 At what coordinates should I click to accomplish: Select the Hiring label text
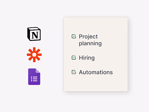[x=87, y=58]
